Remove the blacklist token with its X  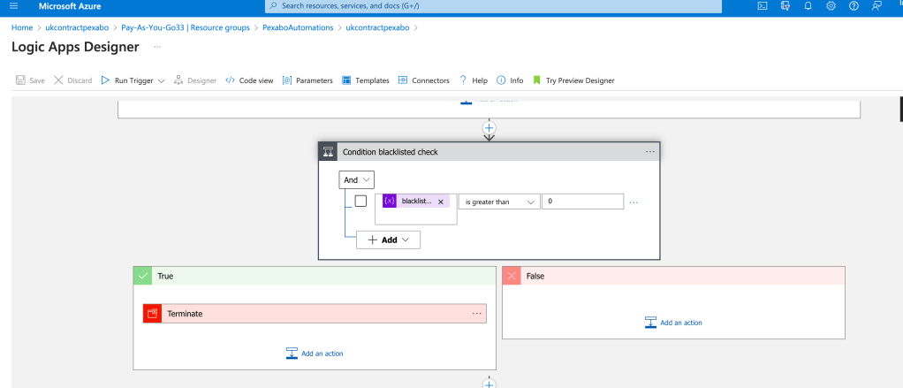(x=441, y=202)
